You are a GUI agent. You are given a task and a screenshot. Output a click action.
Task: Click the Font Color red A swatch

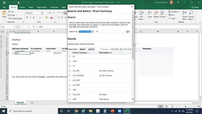coord(51,17)
